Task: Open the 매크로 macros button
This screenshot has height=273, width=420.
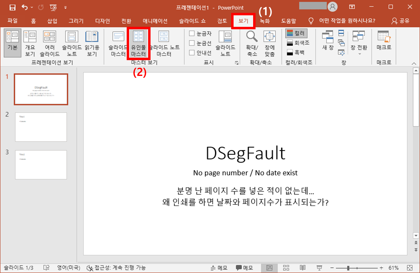Action: [x=384, y=40]
